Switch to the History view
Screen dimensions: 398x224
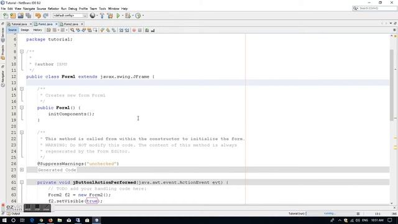tap(37, 30)
